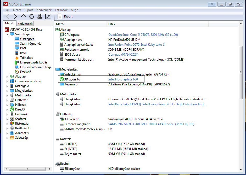Select the SMART merevlemezek állapota row
The image size is (246, 175).
coord(85,129)
